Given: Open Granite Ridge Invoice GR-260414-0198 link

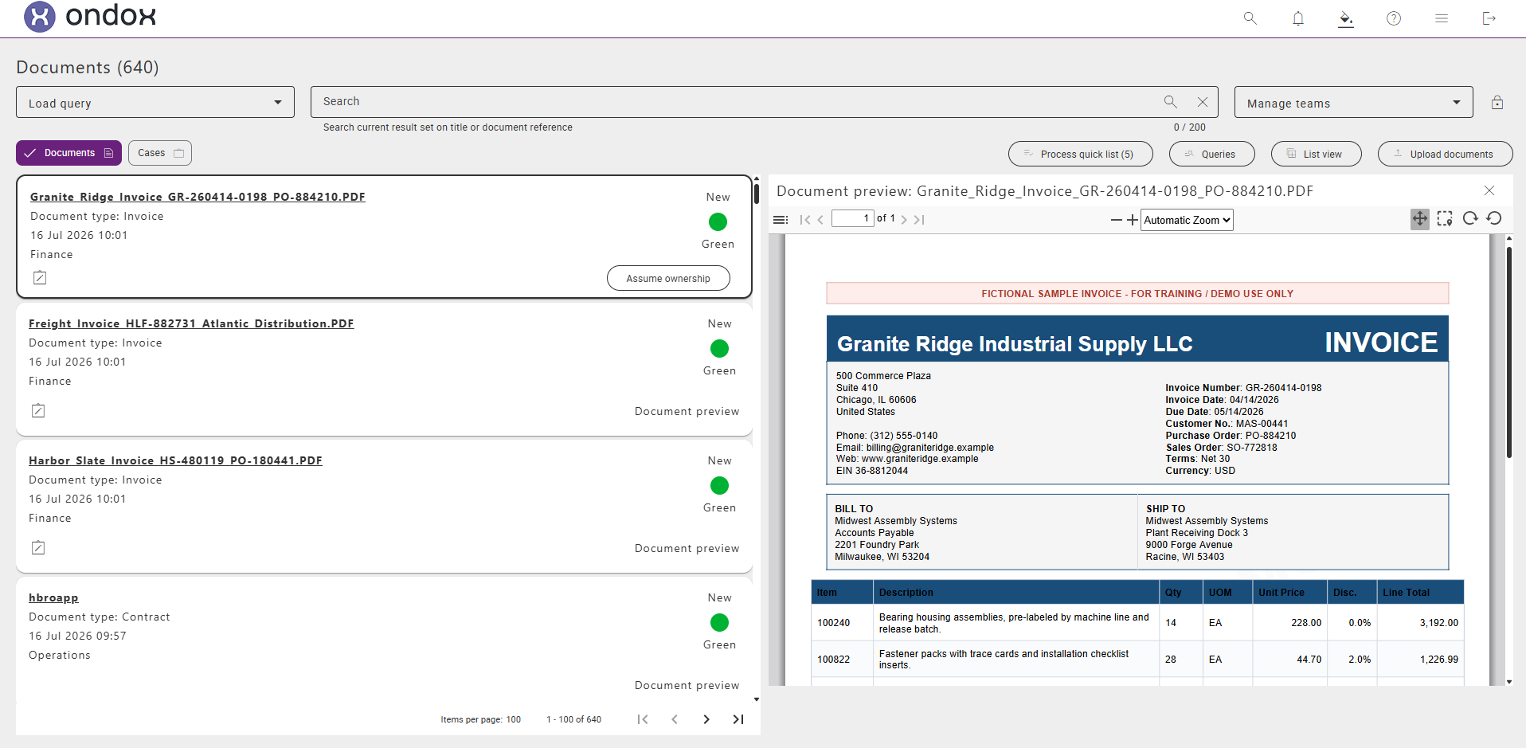Looking at the screenshot, I should 198,197.
